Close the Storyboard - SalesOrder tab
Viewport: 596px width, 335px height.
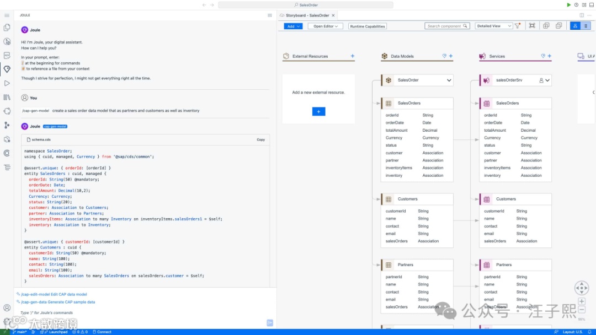333,15
